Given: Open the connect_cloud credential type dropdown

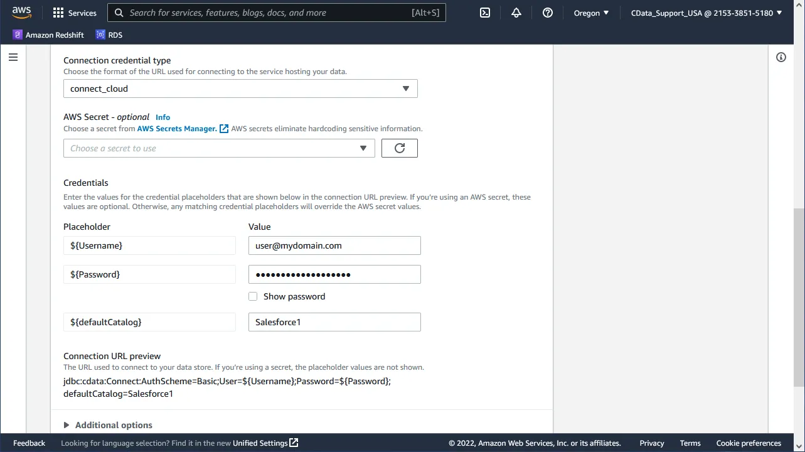Looking at the screenshot, I should coord(240,89).
